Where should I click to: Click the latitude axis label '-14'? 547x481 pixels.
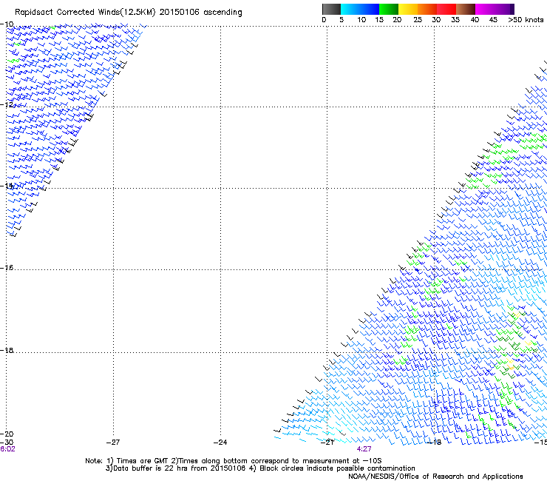coord(7,186)
